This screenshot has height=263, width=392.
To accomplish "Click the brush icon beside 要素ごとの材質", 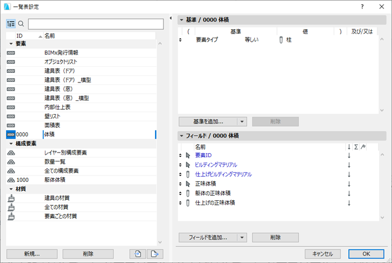I will 11,216.
